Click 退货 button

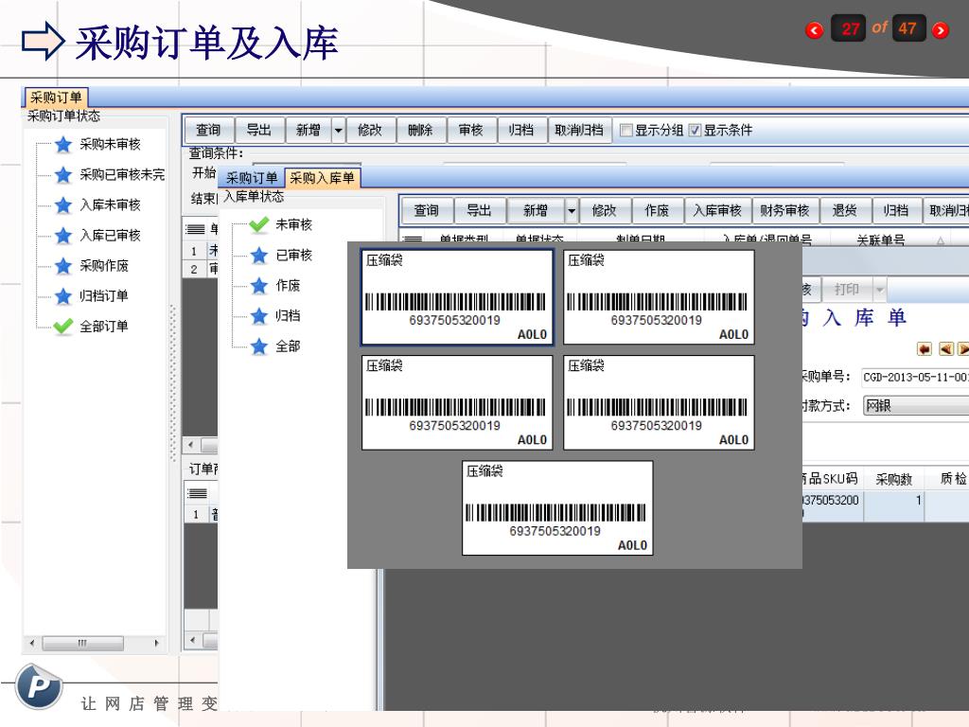pos(845,211)
